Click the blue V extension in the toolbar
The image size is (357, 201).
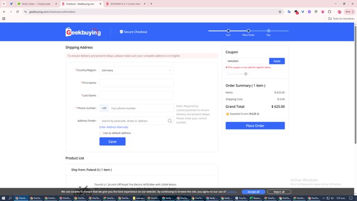pos(302,12)
